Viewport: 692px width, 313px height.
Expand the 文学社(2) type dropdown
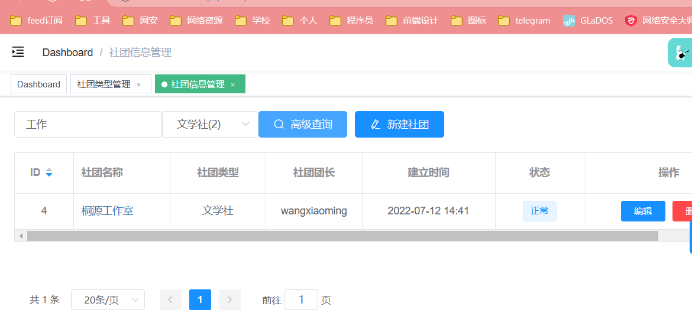click(210, 125)
